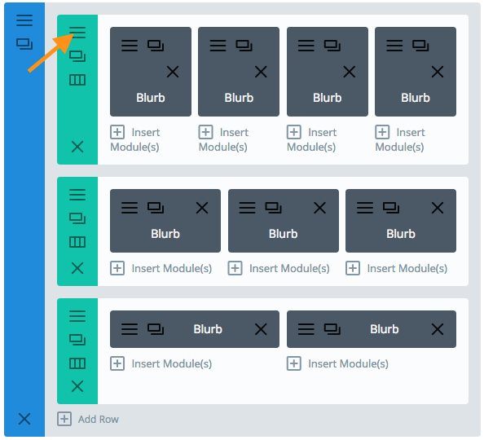Insert module in right column of third row
The image size is (484, 440).
(337, 363)
